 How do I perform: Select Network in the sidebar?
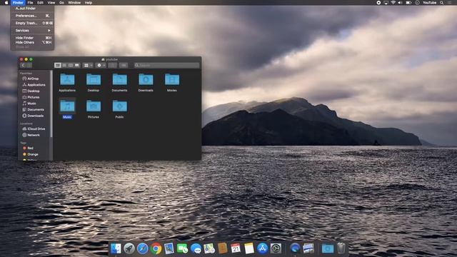click(33, 135)
